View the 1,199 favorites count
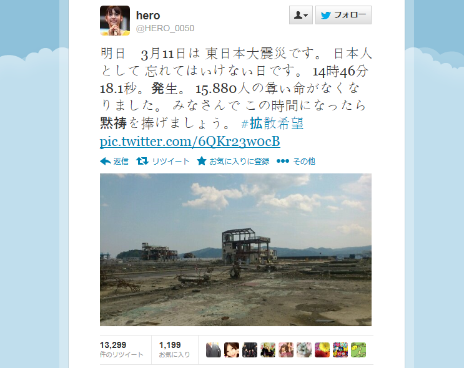 tap(174, 349)
